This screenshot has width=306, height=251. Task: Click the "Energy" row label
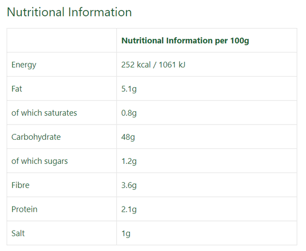coord(24,65)
